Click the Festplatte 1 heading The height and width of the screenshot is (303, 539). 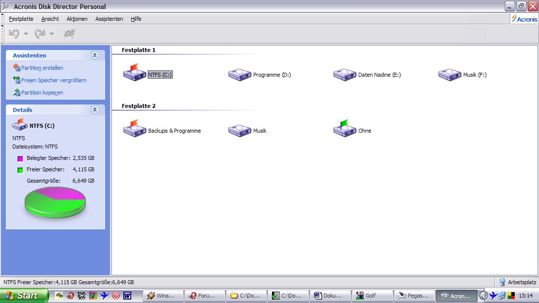click(139, 50)
